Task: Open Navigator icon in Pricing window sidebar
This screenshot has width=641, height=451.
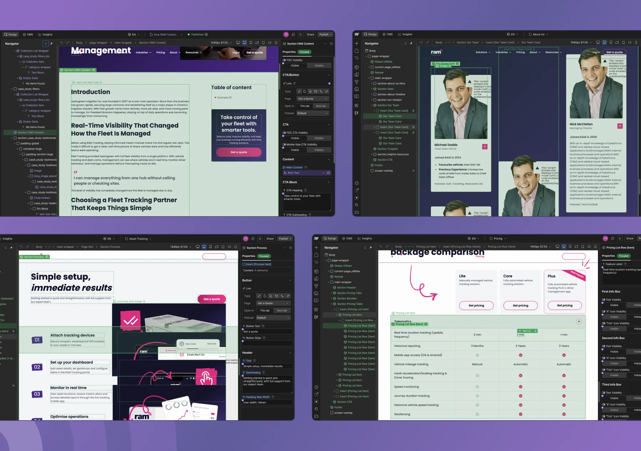Action: [x=316, y=262]
